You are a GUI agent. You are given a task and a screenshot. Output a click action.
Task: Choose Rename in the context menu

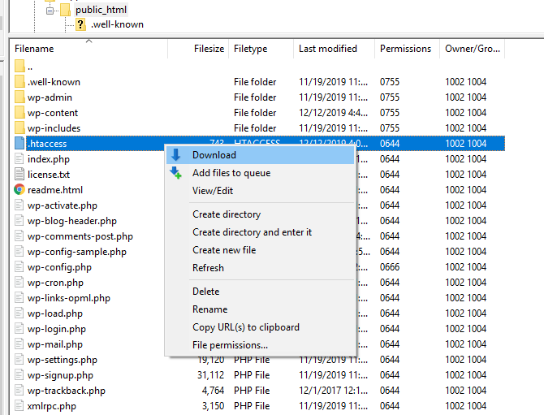pos(209,309)
